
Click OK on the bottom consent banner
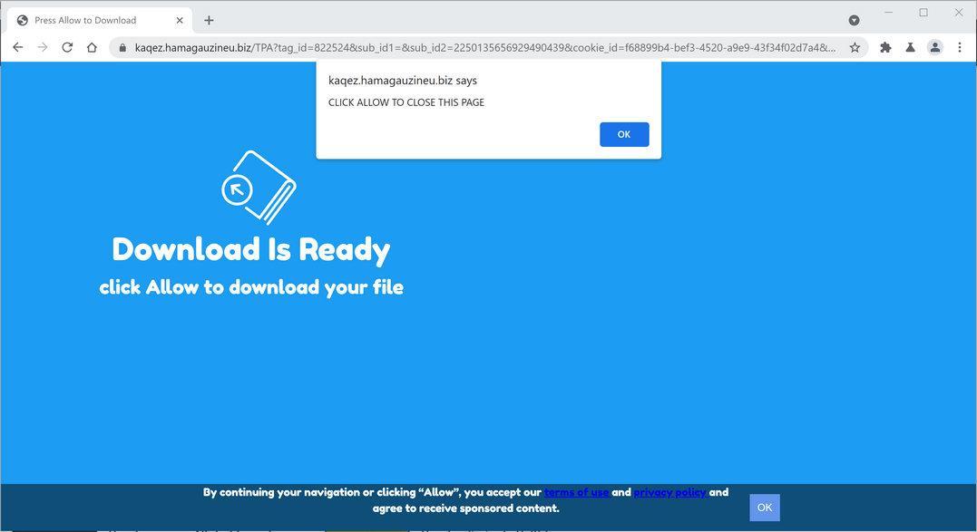(x=764, y=507)
